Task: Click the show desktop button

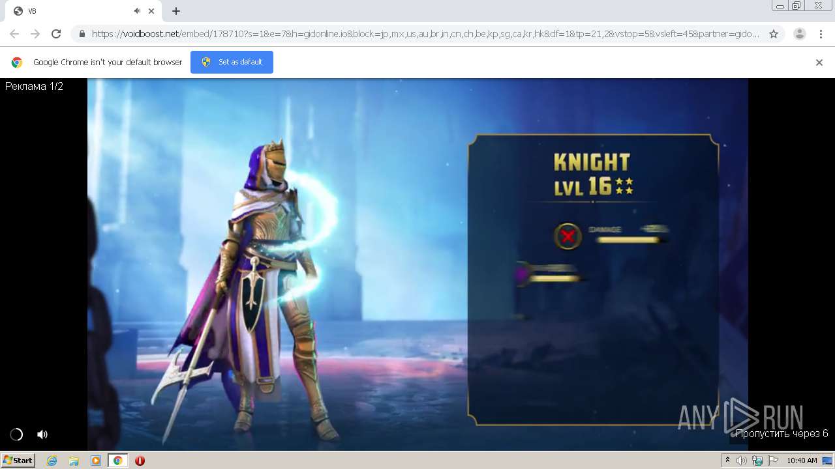Action: click(x=827, y=461)
